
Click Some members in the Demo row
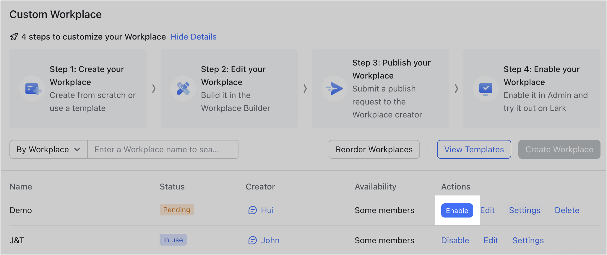click(384, 210)
